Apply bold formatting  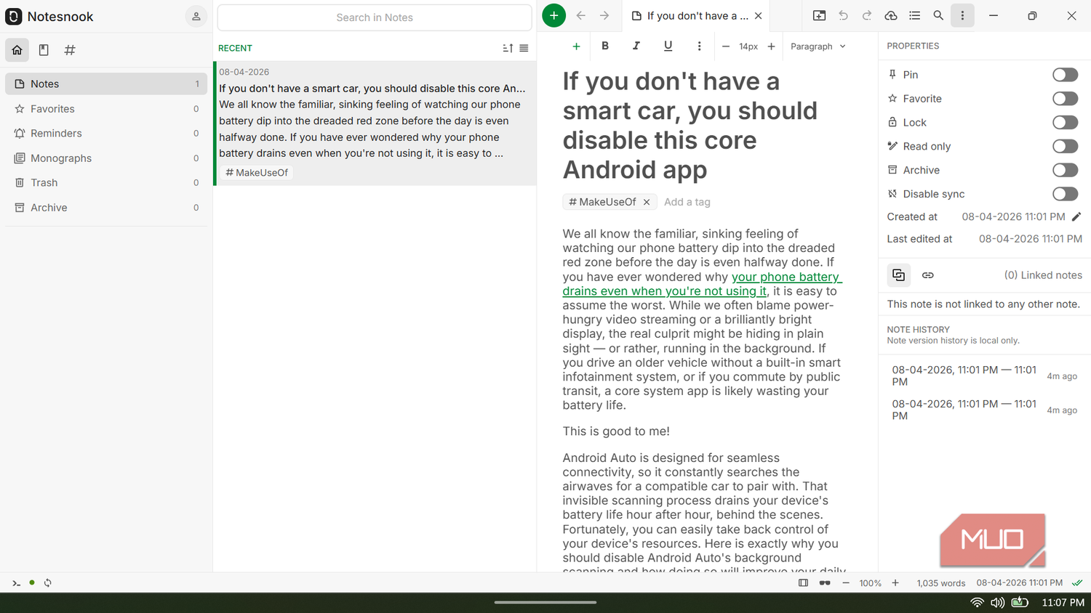(605, 46)
